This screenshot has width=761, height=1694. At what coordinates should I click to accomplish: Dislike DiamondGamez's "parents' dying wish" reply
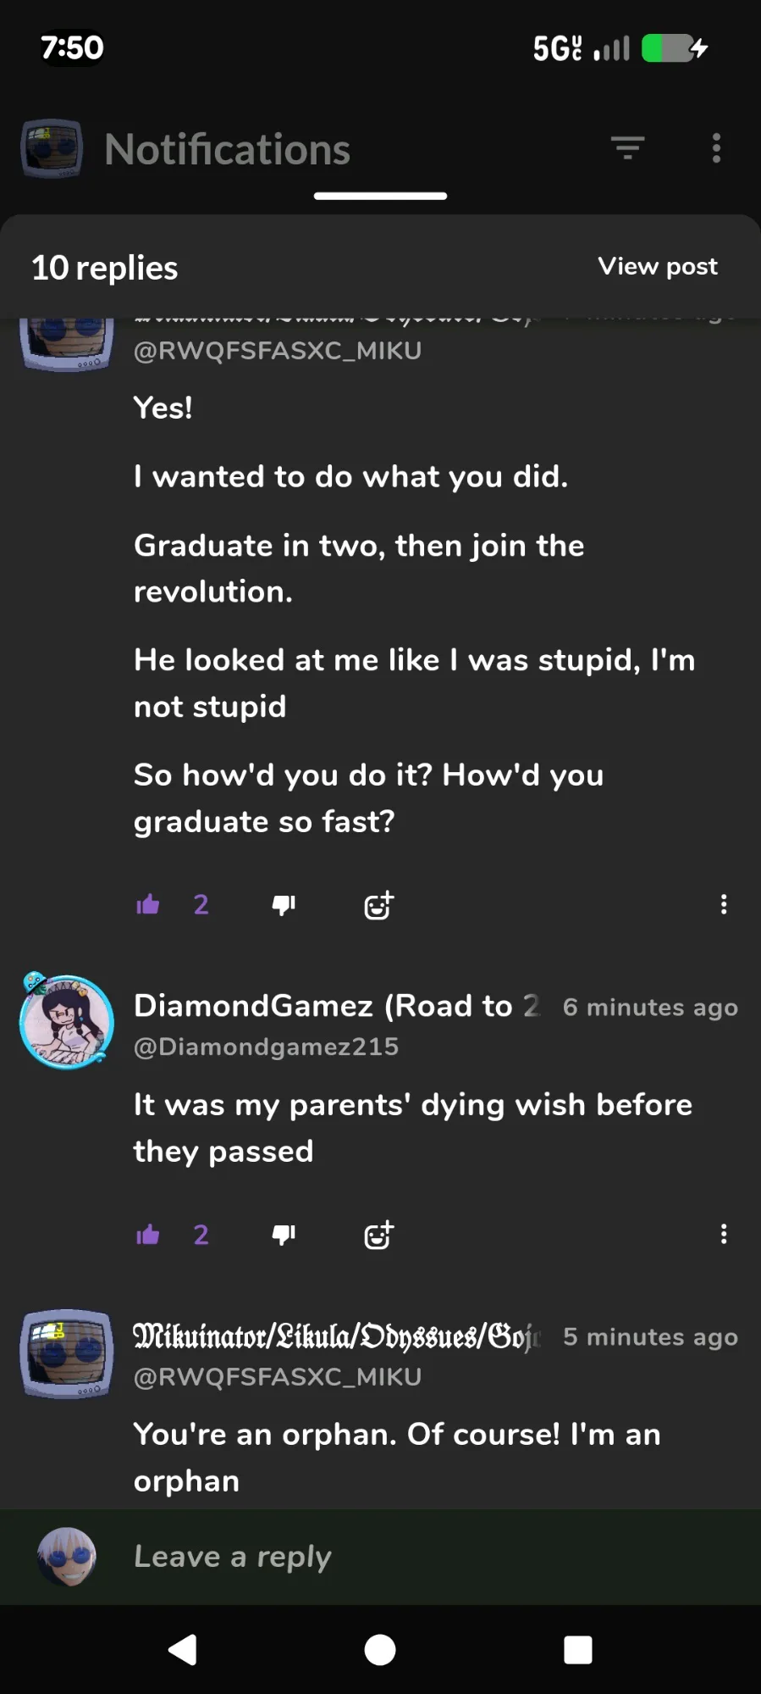point(284,1235)
